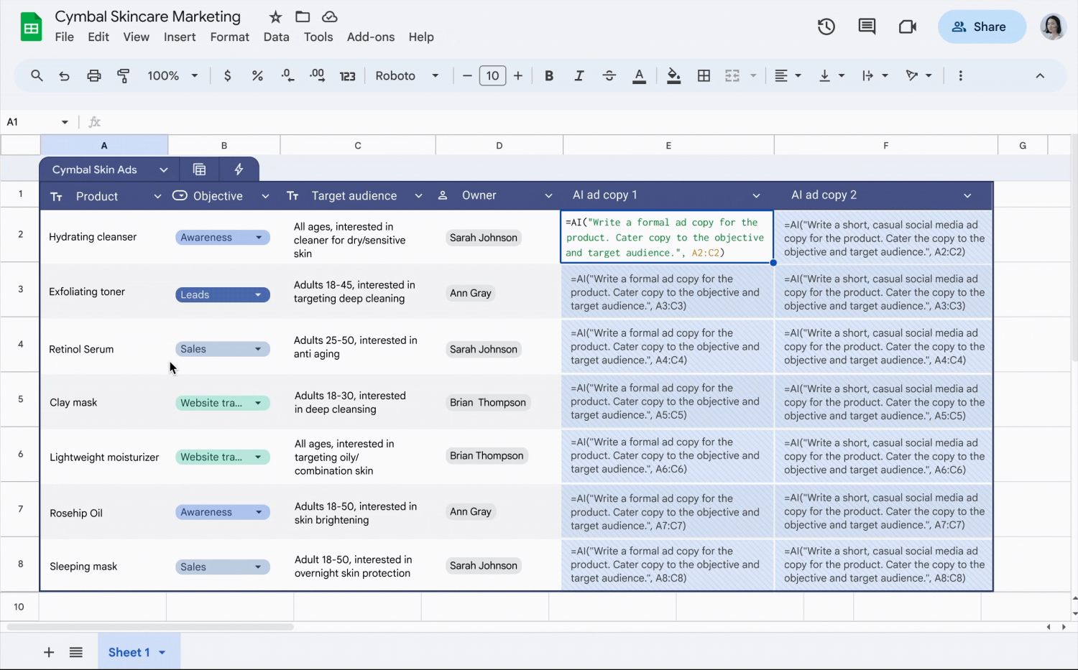Toggle strikethrough formatting
The width and height of the screenshot is (1078, 670).
point(609,76)
